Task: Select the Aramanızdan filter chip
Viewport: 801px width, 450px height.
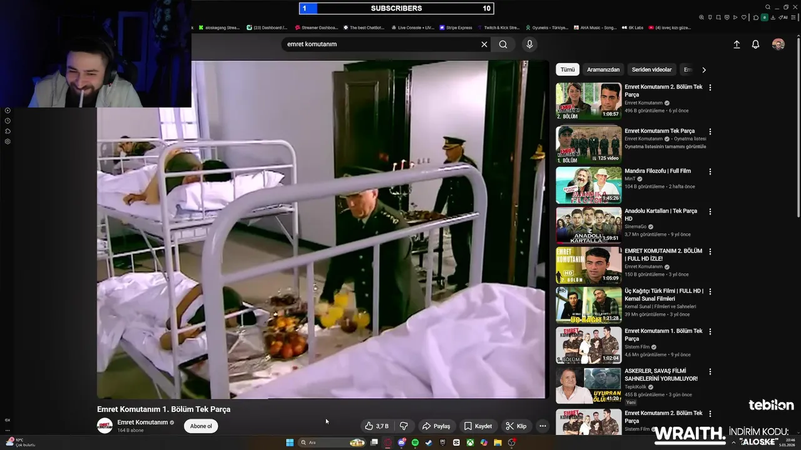Action: coord(603,70)
